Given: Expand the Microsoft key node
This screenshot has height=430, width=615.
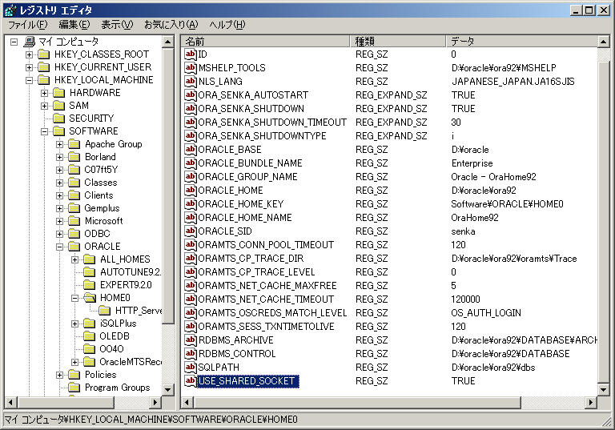Looking at the screenshot, I should tap(59, 221).
